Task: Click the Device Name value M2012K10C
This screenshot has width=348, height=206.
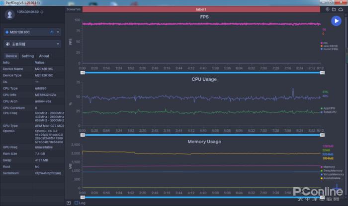Action: (x=44, y=69)
